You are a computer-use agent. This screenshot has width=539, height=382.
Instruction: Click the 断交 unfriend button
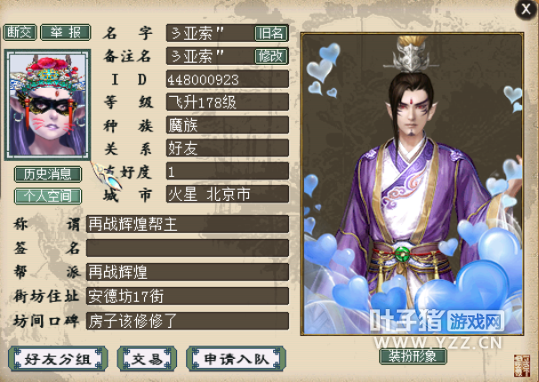tap(20, 33)
